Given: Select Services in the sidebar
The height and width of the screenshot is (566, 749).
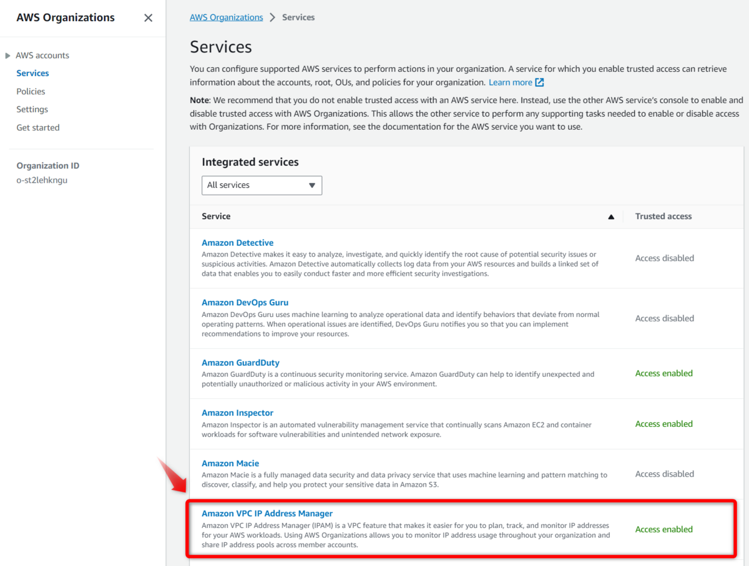Looking at the screenshot, I should 32,73.
